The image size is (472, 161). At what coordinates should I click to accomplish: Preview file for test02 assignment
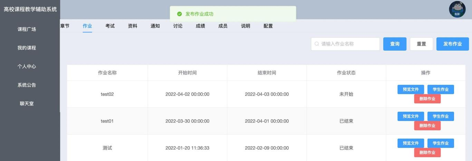[411, 89]
